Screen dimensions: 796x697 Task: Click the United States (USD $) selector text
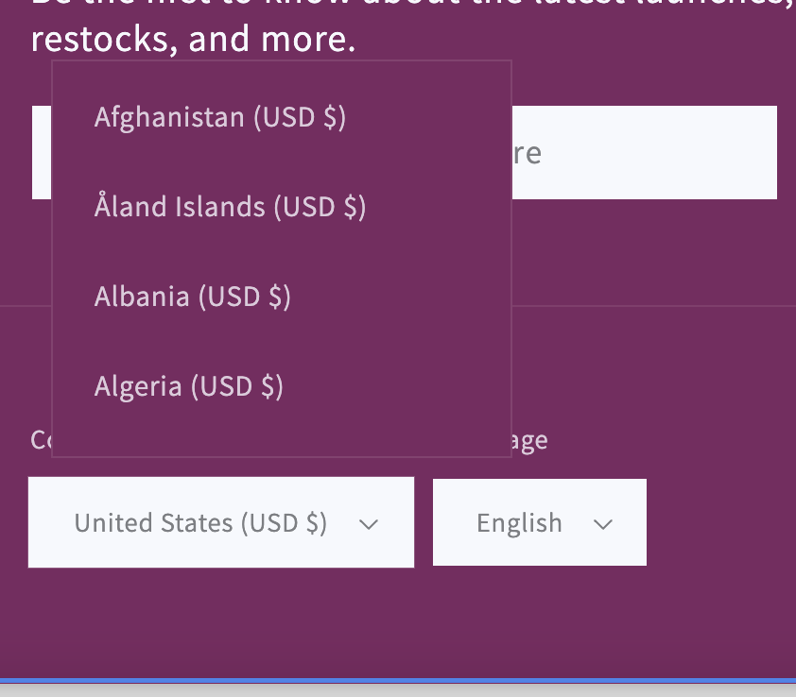tap(200, 523)
